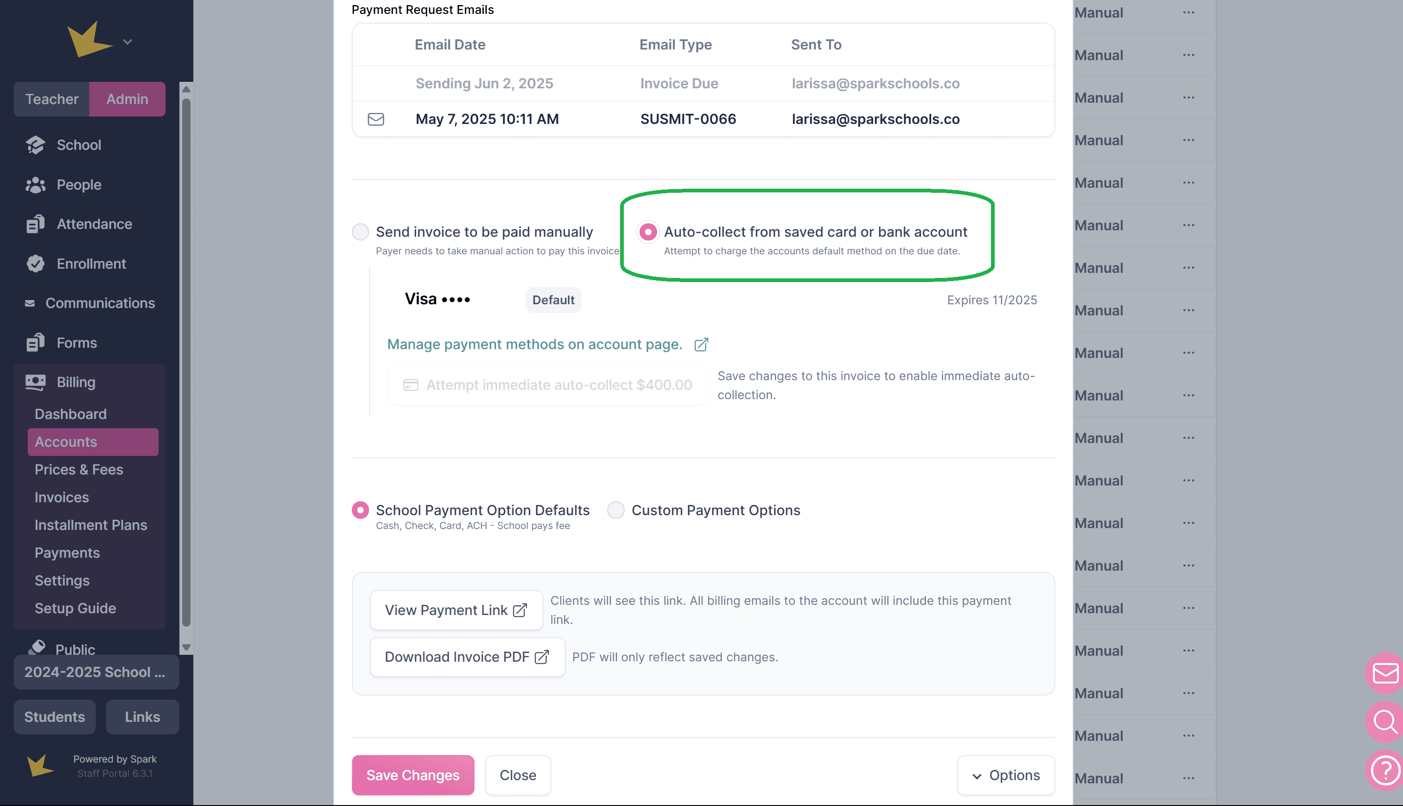Screen dimensions: 1403x806
Task: Open Installment Plans in Billing menu
Action: tap(91, 525)
